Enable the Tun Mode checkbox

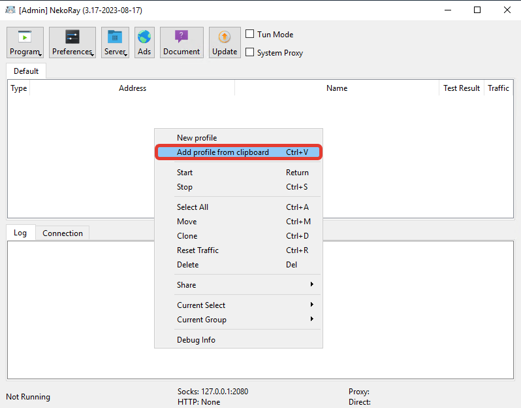click(x=250, y=34)
